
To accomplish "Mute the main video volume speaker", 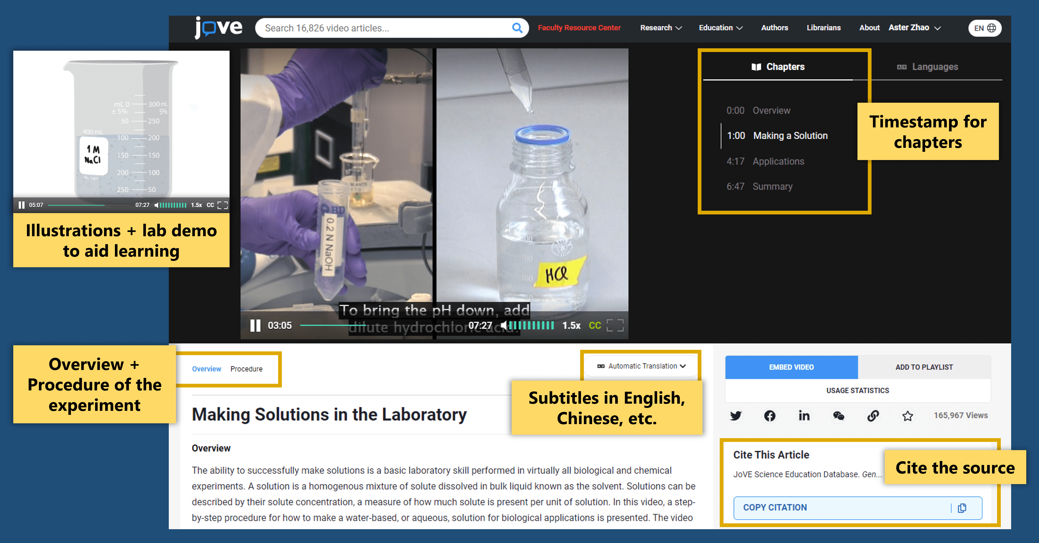I will pos(504,325).
